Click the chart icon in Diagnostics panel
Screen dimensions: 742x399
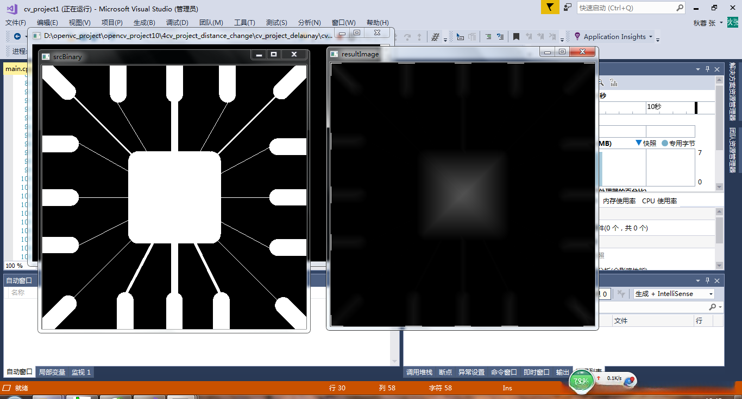coord(614,82)
